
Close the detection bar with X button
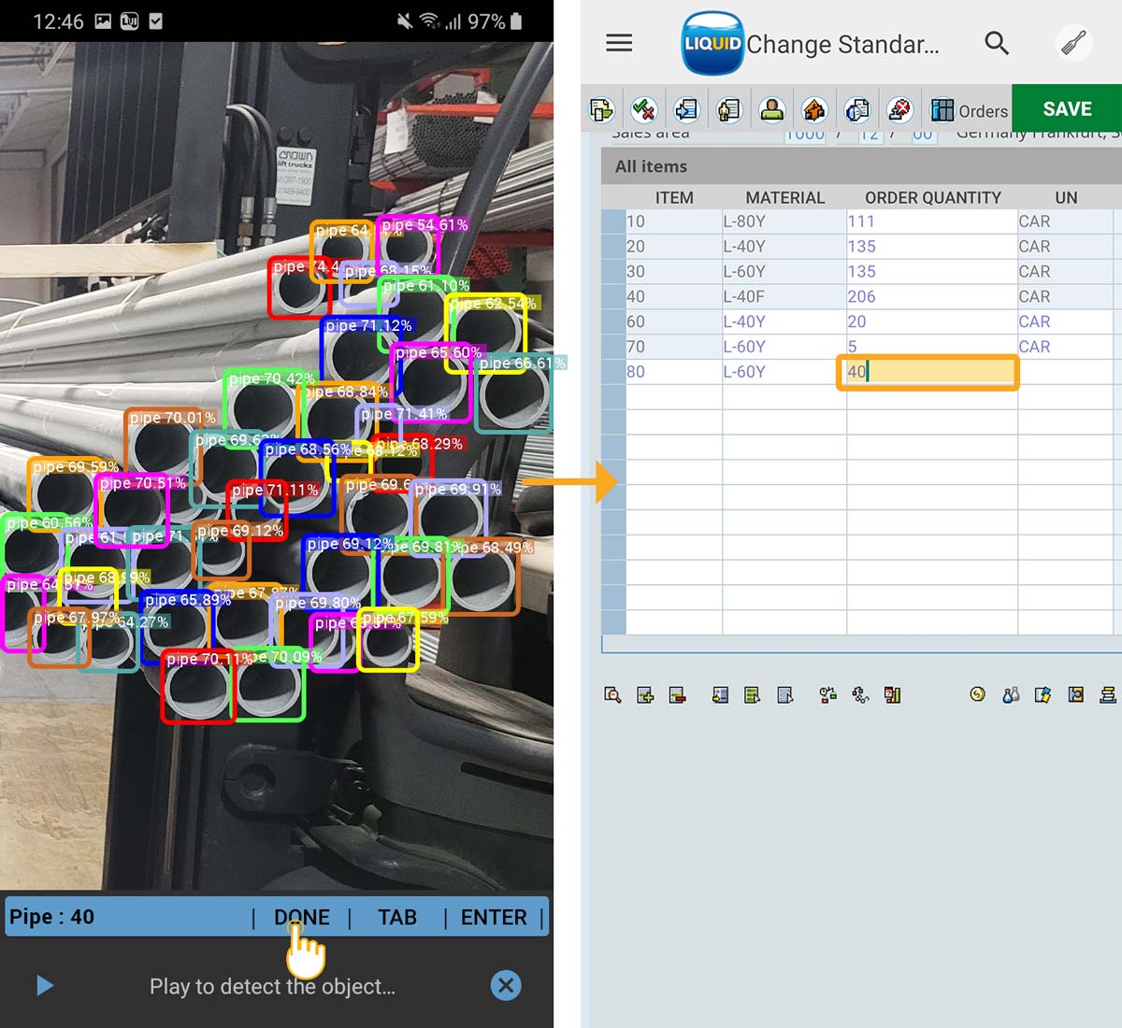[x=506, y=985]
